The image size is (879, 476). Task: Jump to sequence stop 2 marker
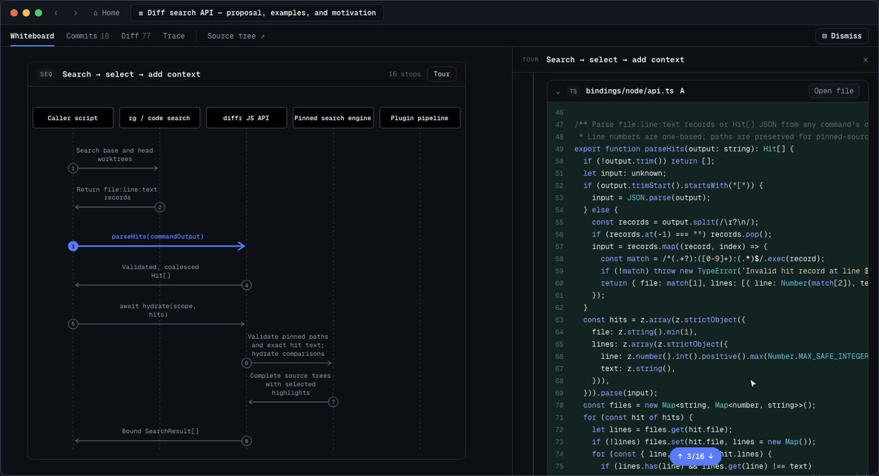point(160,208)
